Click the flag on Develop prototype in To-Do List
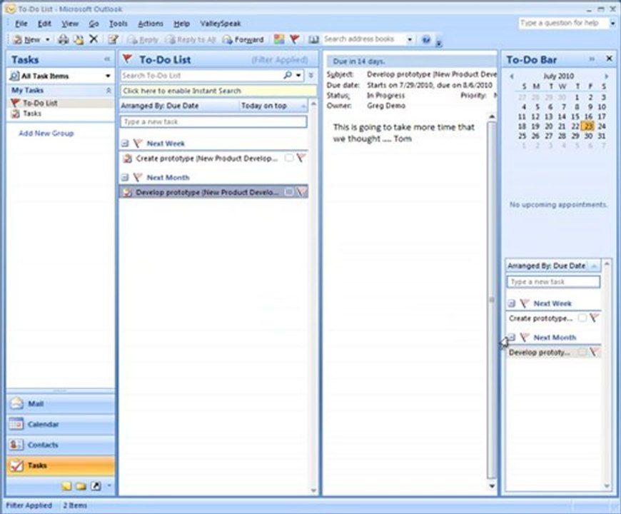 [301, 192]
